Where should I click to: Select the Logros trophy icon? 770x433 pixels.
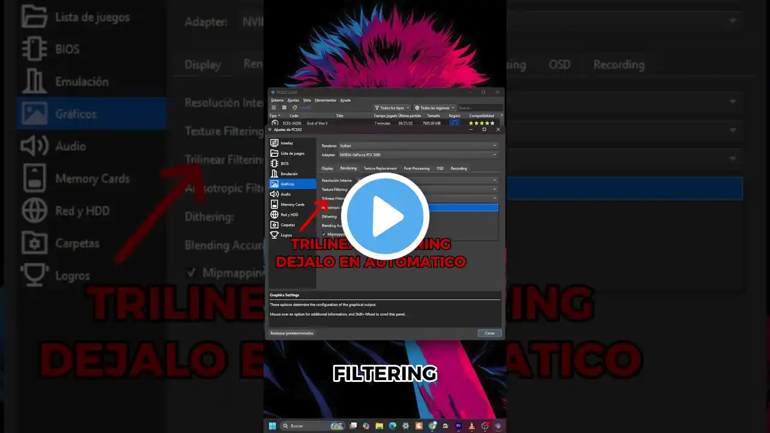[274, 235]
